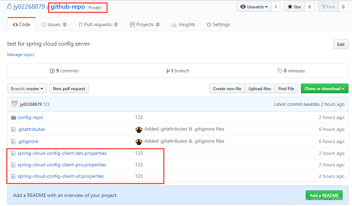View the 1 branch list

178,71
